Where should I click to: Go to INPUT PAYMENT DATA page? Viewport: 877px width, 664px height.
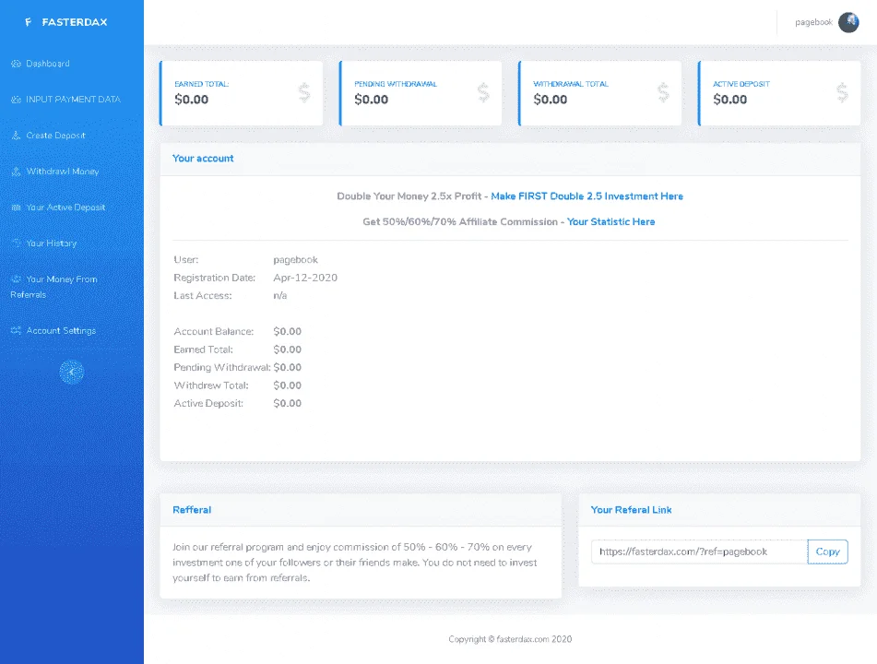tap(73, 100)
